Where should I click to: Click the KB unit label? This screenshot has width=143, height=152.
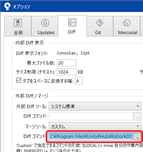pos(81,72)
